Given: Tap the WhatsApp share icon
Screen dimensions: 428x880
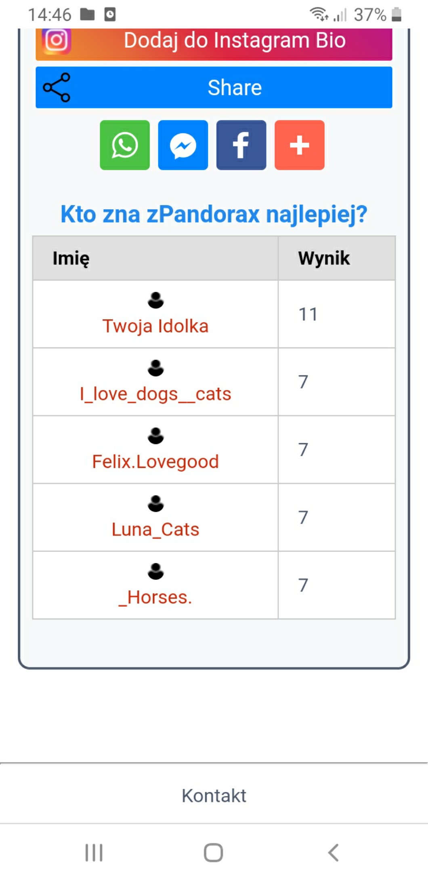Looking at the screenshot, I should 125,145.
